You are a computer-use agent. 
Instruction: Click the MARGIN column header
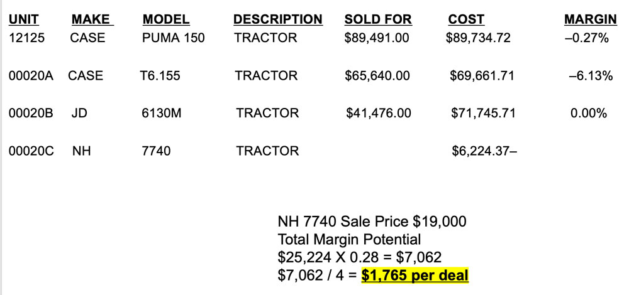pyautogui.click(x=590, y=19)
